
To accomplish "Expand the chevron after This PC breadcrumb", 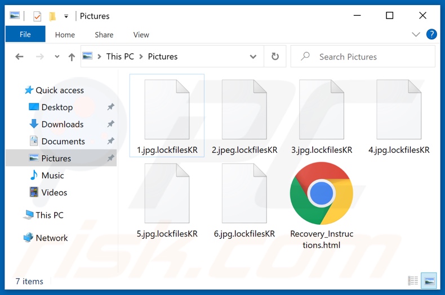I will pos(141,57).
